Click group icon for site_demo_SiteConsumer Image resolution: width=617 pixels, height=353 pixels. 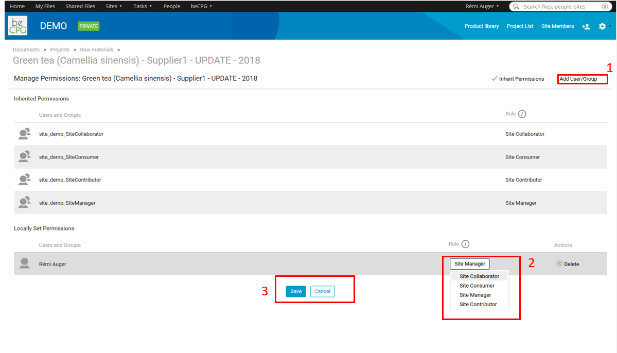24,156
